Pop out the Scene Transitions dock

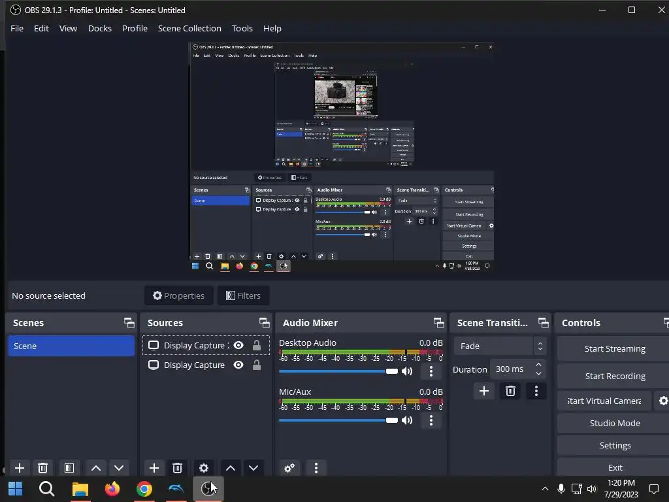[x=543, y=323]
